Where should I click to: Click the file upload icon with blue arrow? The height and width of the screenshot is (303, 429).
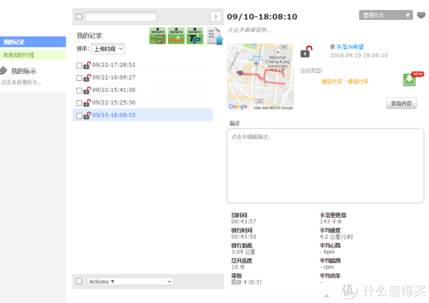coord(215,36)
